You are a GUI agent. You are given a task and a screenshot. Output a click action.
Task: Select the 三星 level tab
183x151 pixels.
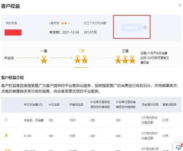(125, 51)
